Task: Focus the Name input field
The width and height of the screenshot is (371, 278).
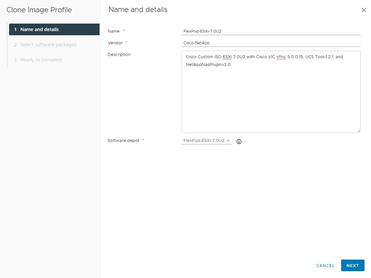Action: (x=271, y=31)
